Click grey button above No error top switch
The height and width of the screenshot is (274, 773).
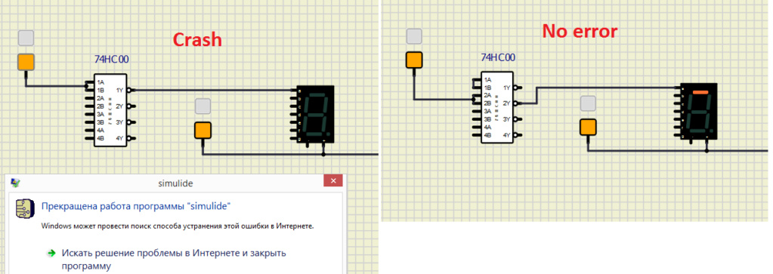pyautogui.click(x=414, y=35)
